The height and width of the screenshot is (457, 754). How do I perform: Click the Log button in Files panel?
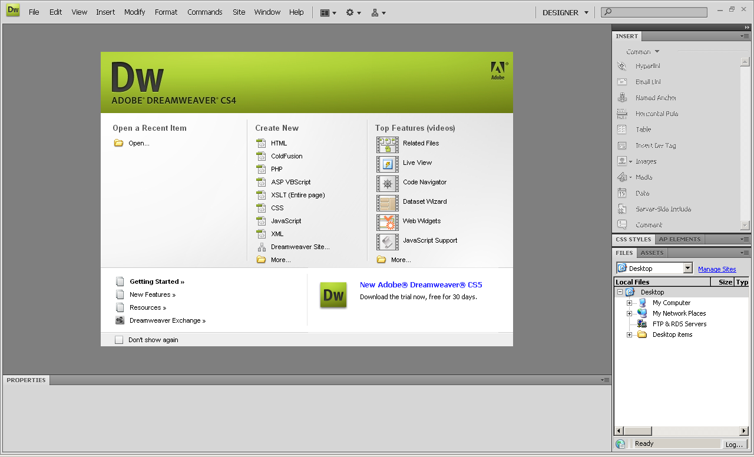pyautogui.click(x=735, y=445)
